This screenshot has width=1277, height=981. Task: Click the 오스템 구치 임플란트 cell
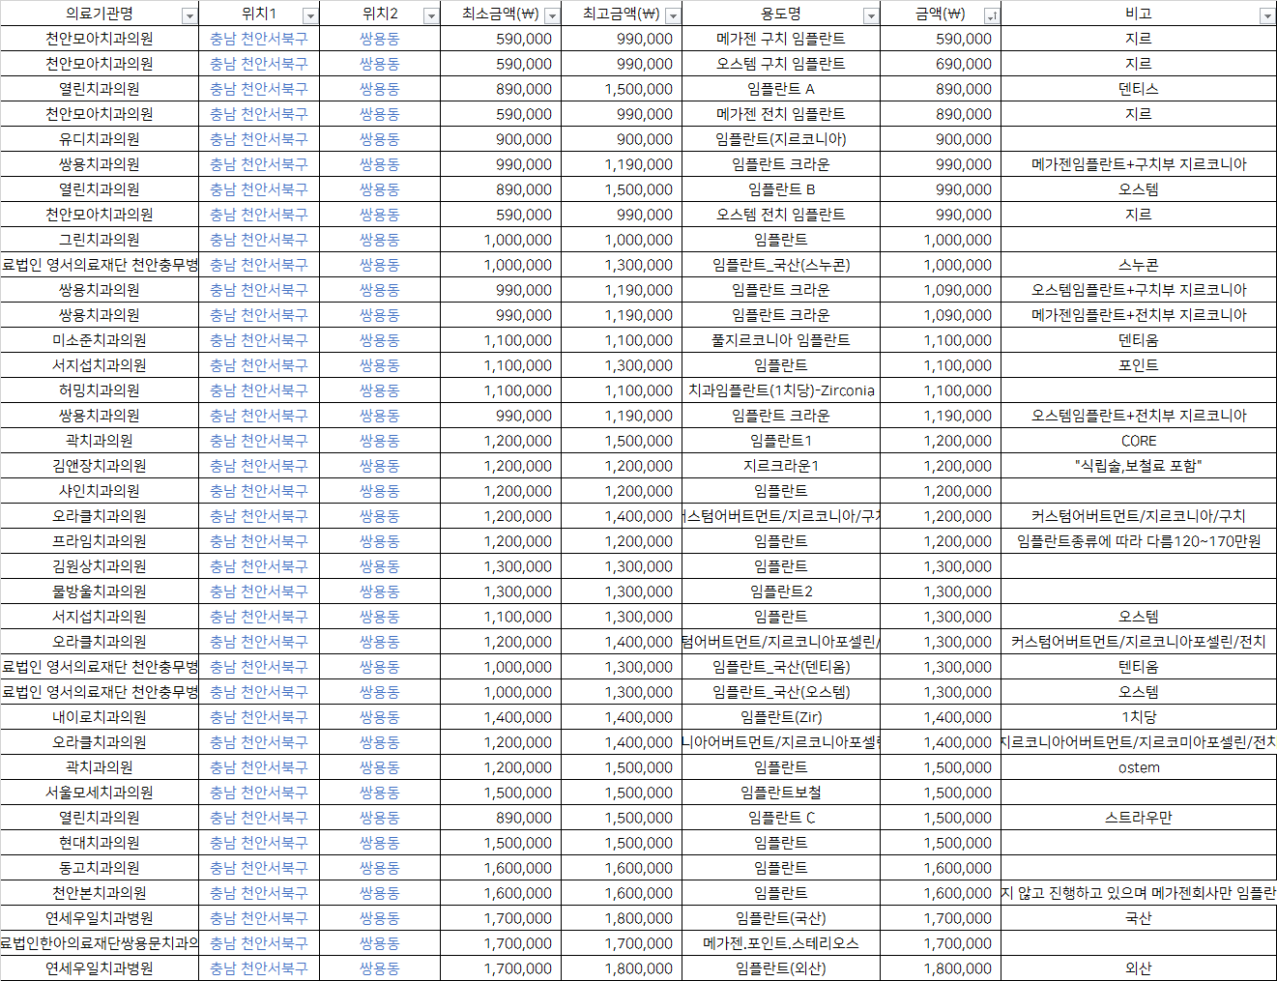[x=781, y=64]
